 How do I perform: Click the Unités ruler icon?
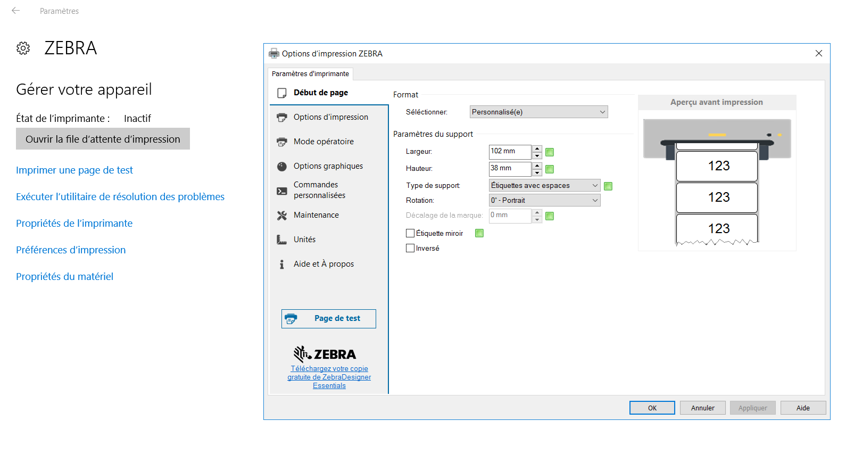(281, 240)
